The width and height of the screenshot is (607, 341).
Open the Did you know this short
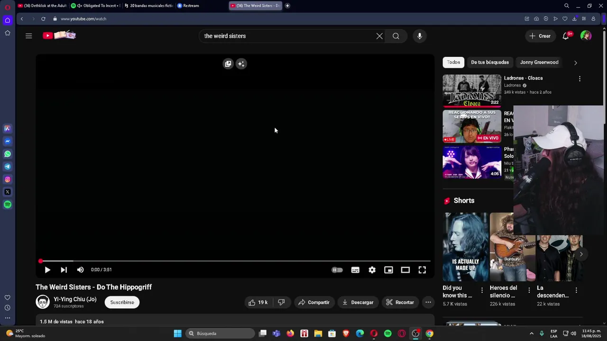[x=465, y=247]
